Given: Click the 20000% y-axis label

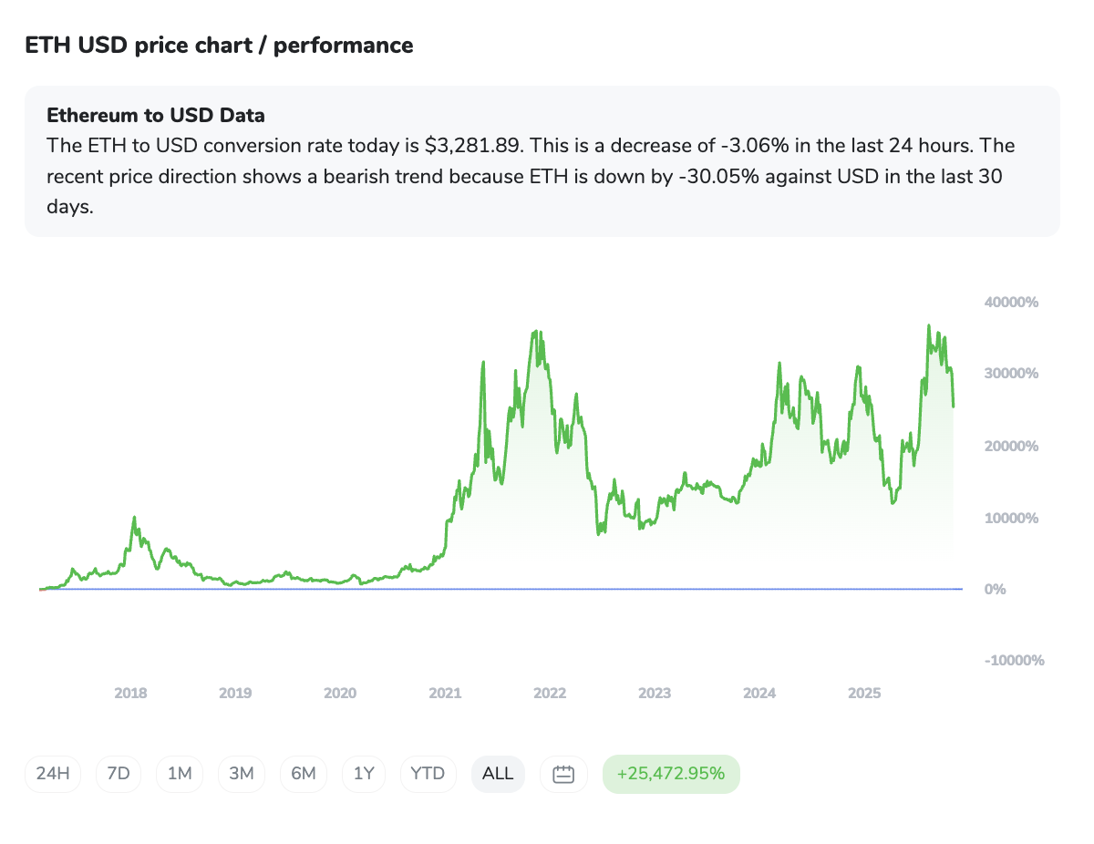Looking at the screenshot, I should 1012,447.
